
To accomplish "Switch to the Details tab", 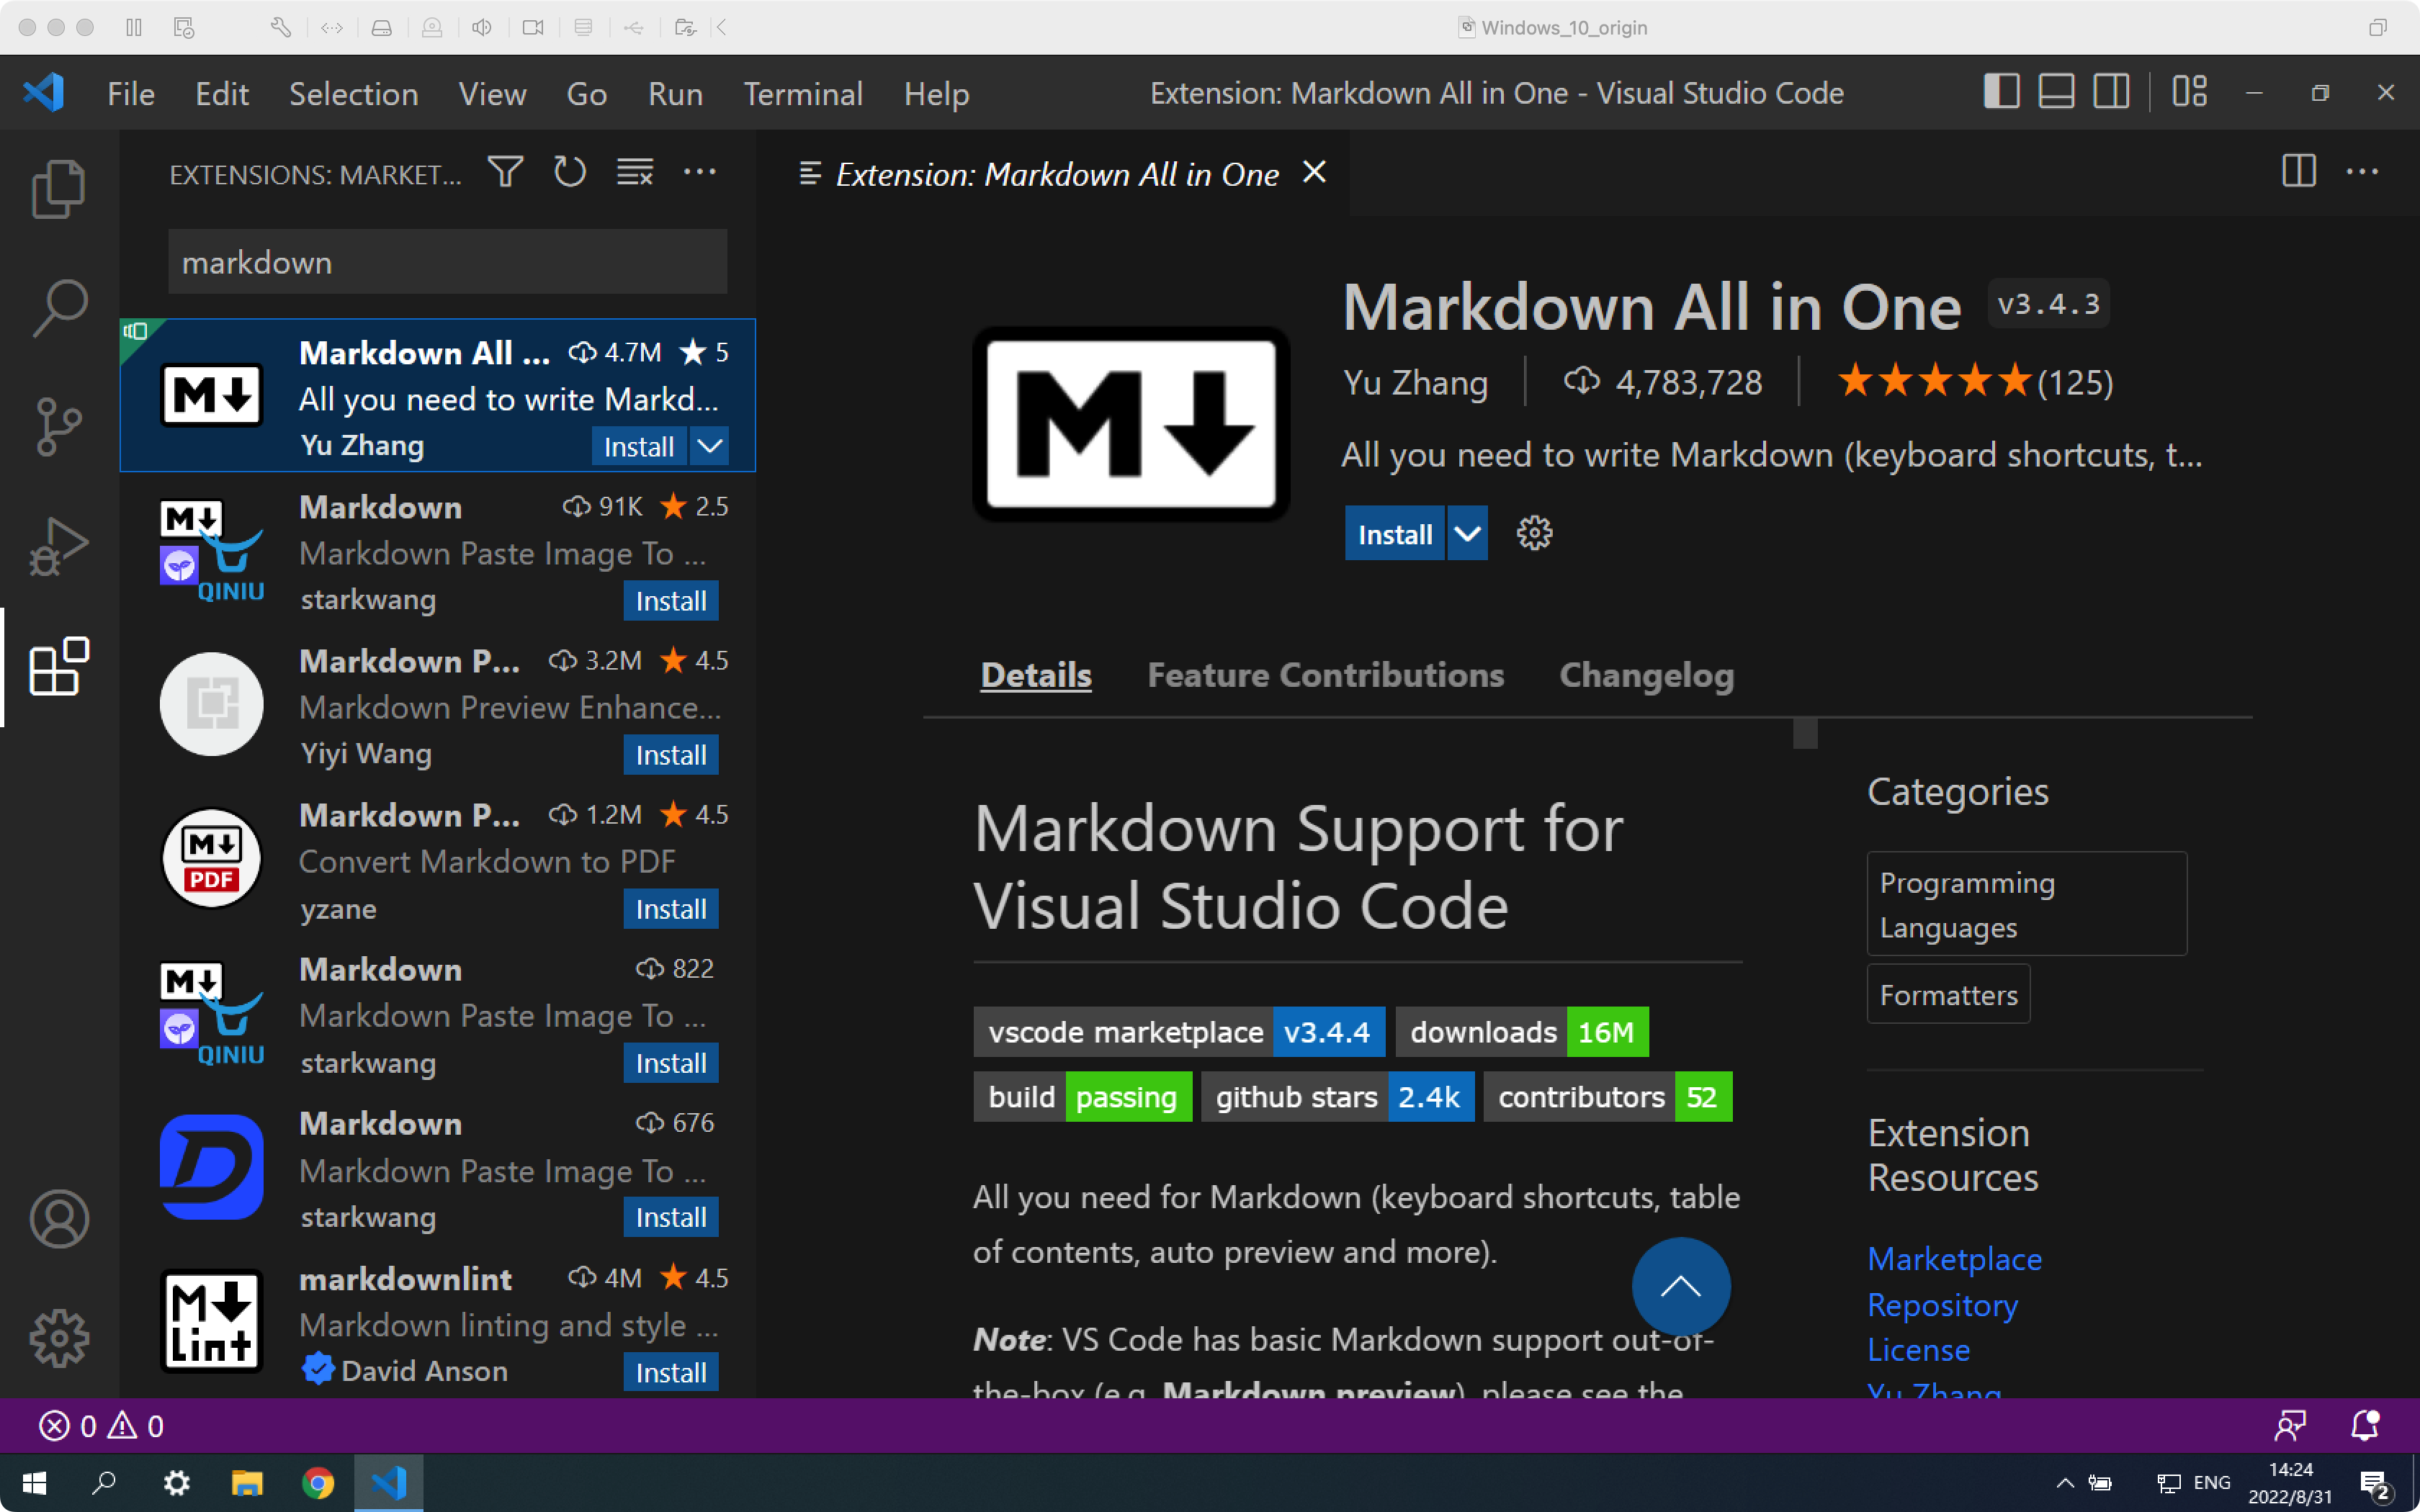I will [x=1036, y=675].
